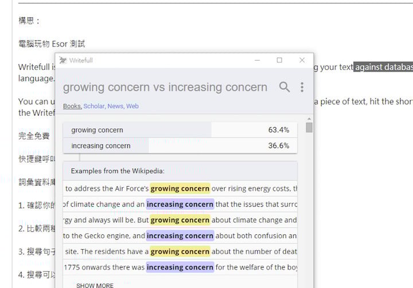The height and width of the screenshot is (288, 413).
Task: Open the three-dot options menu in Writefull
Action: coord(302,87)
